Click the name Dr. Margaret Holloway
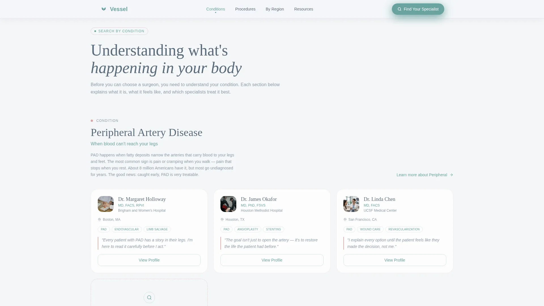The height and width of the screenshot is (306, 544). tap(142, 199)
